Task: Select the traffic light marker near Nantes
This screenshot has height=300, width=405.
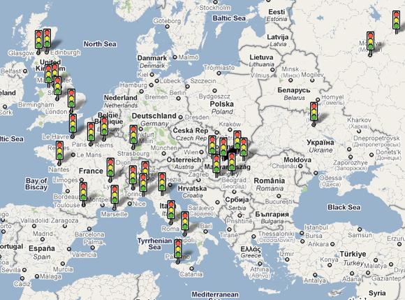Action: 60,150
